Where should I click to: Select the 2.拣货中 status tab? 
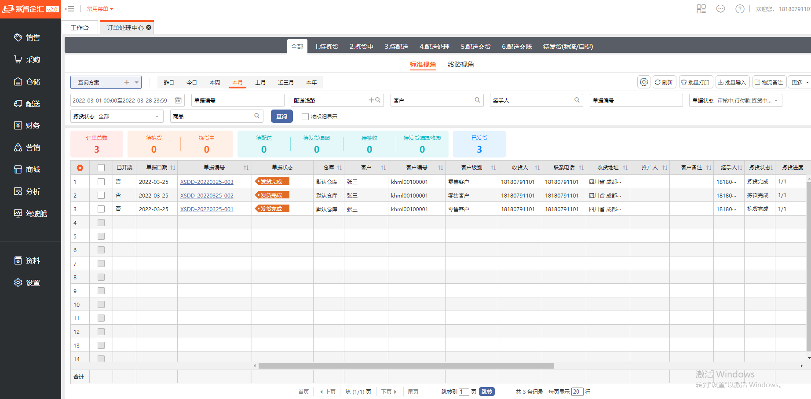tap(361, 46)
